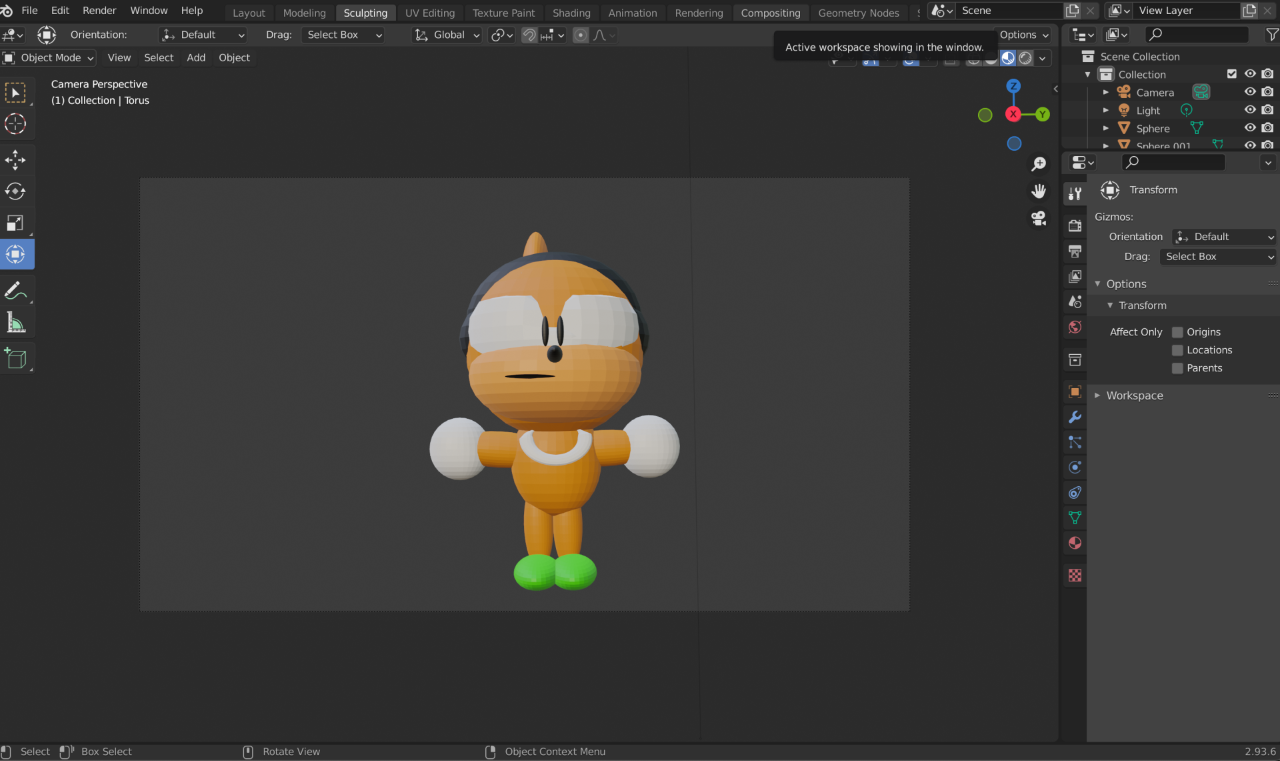Open header Orientation Default dropdown
The image size is (1280, 761).
(203, 35)
